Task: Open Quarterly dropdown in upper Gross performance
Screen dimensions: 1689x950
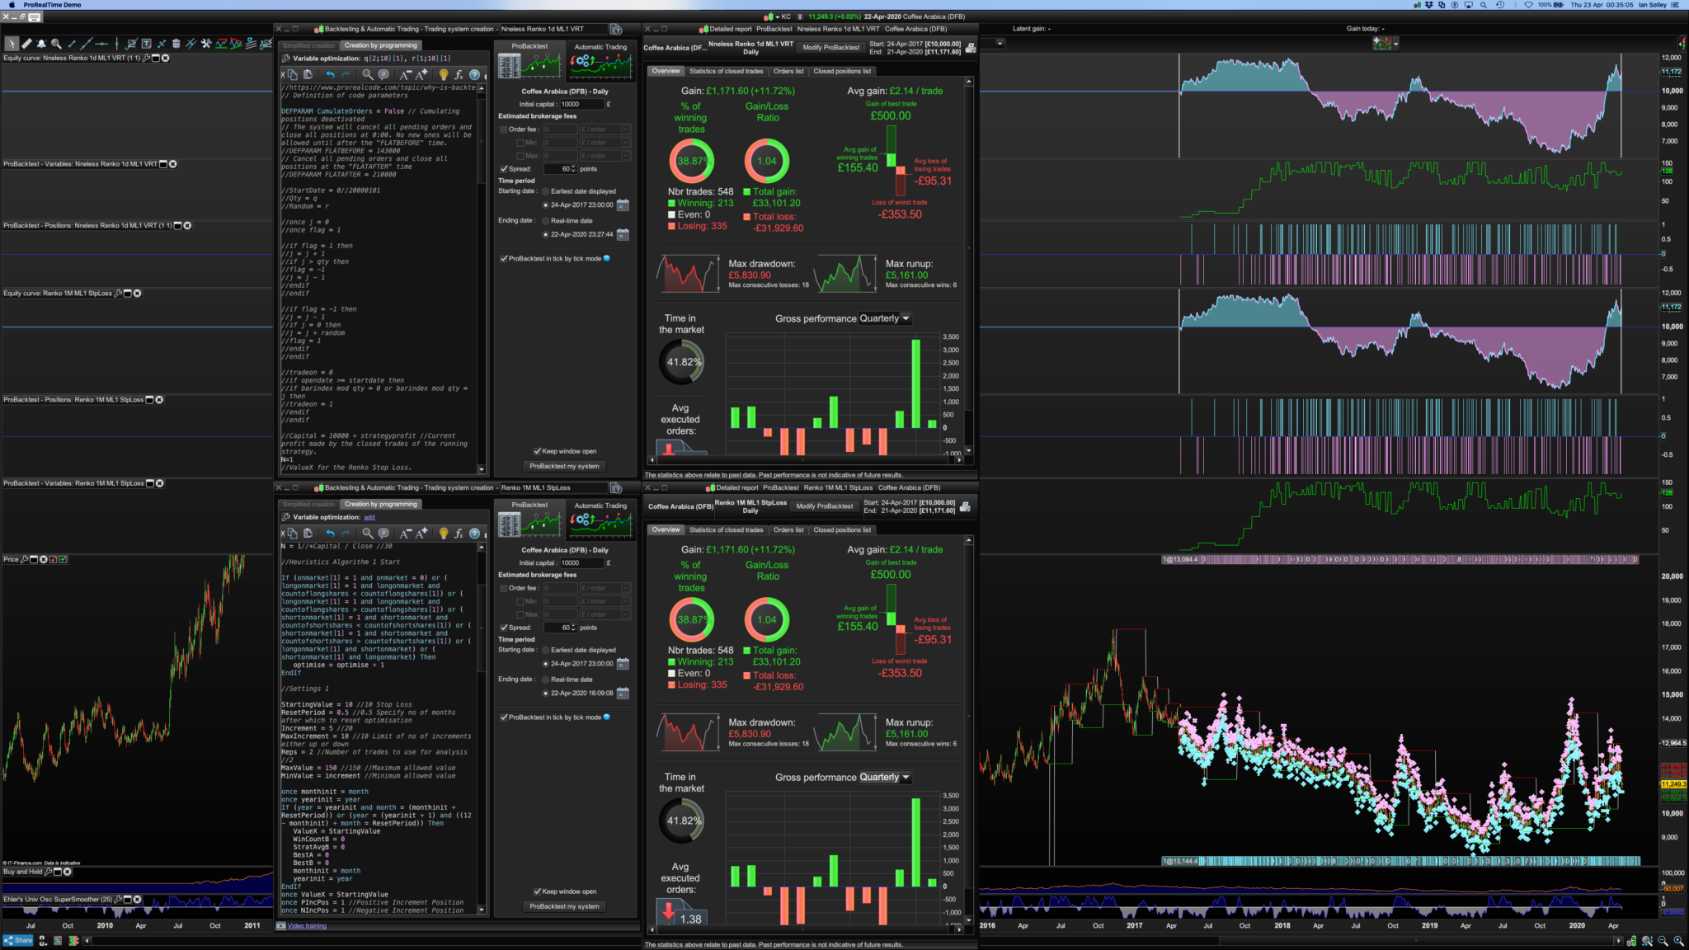Action: 884,319
